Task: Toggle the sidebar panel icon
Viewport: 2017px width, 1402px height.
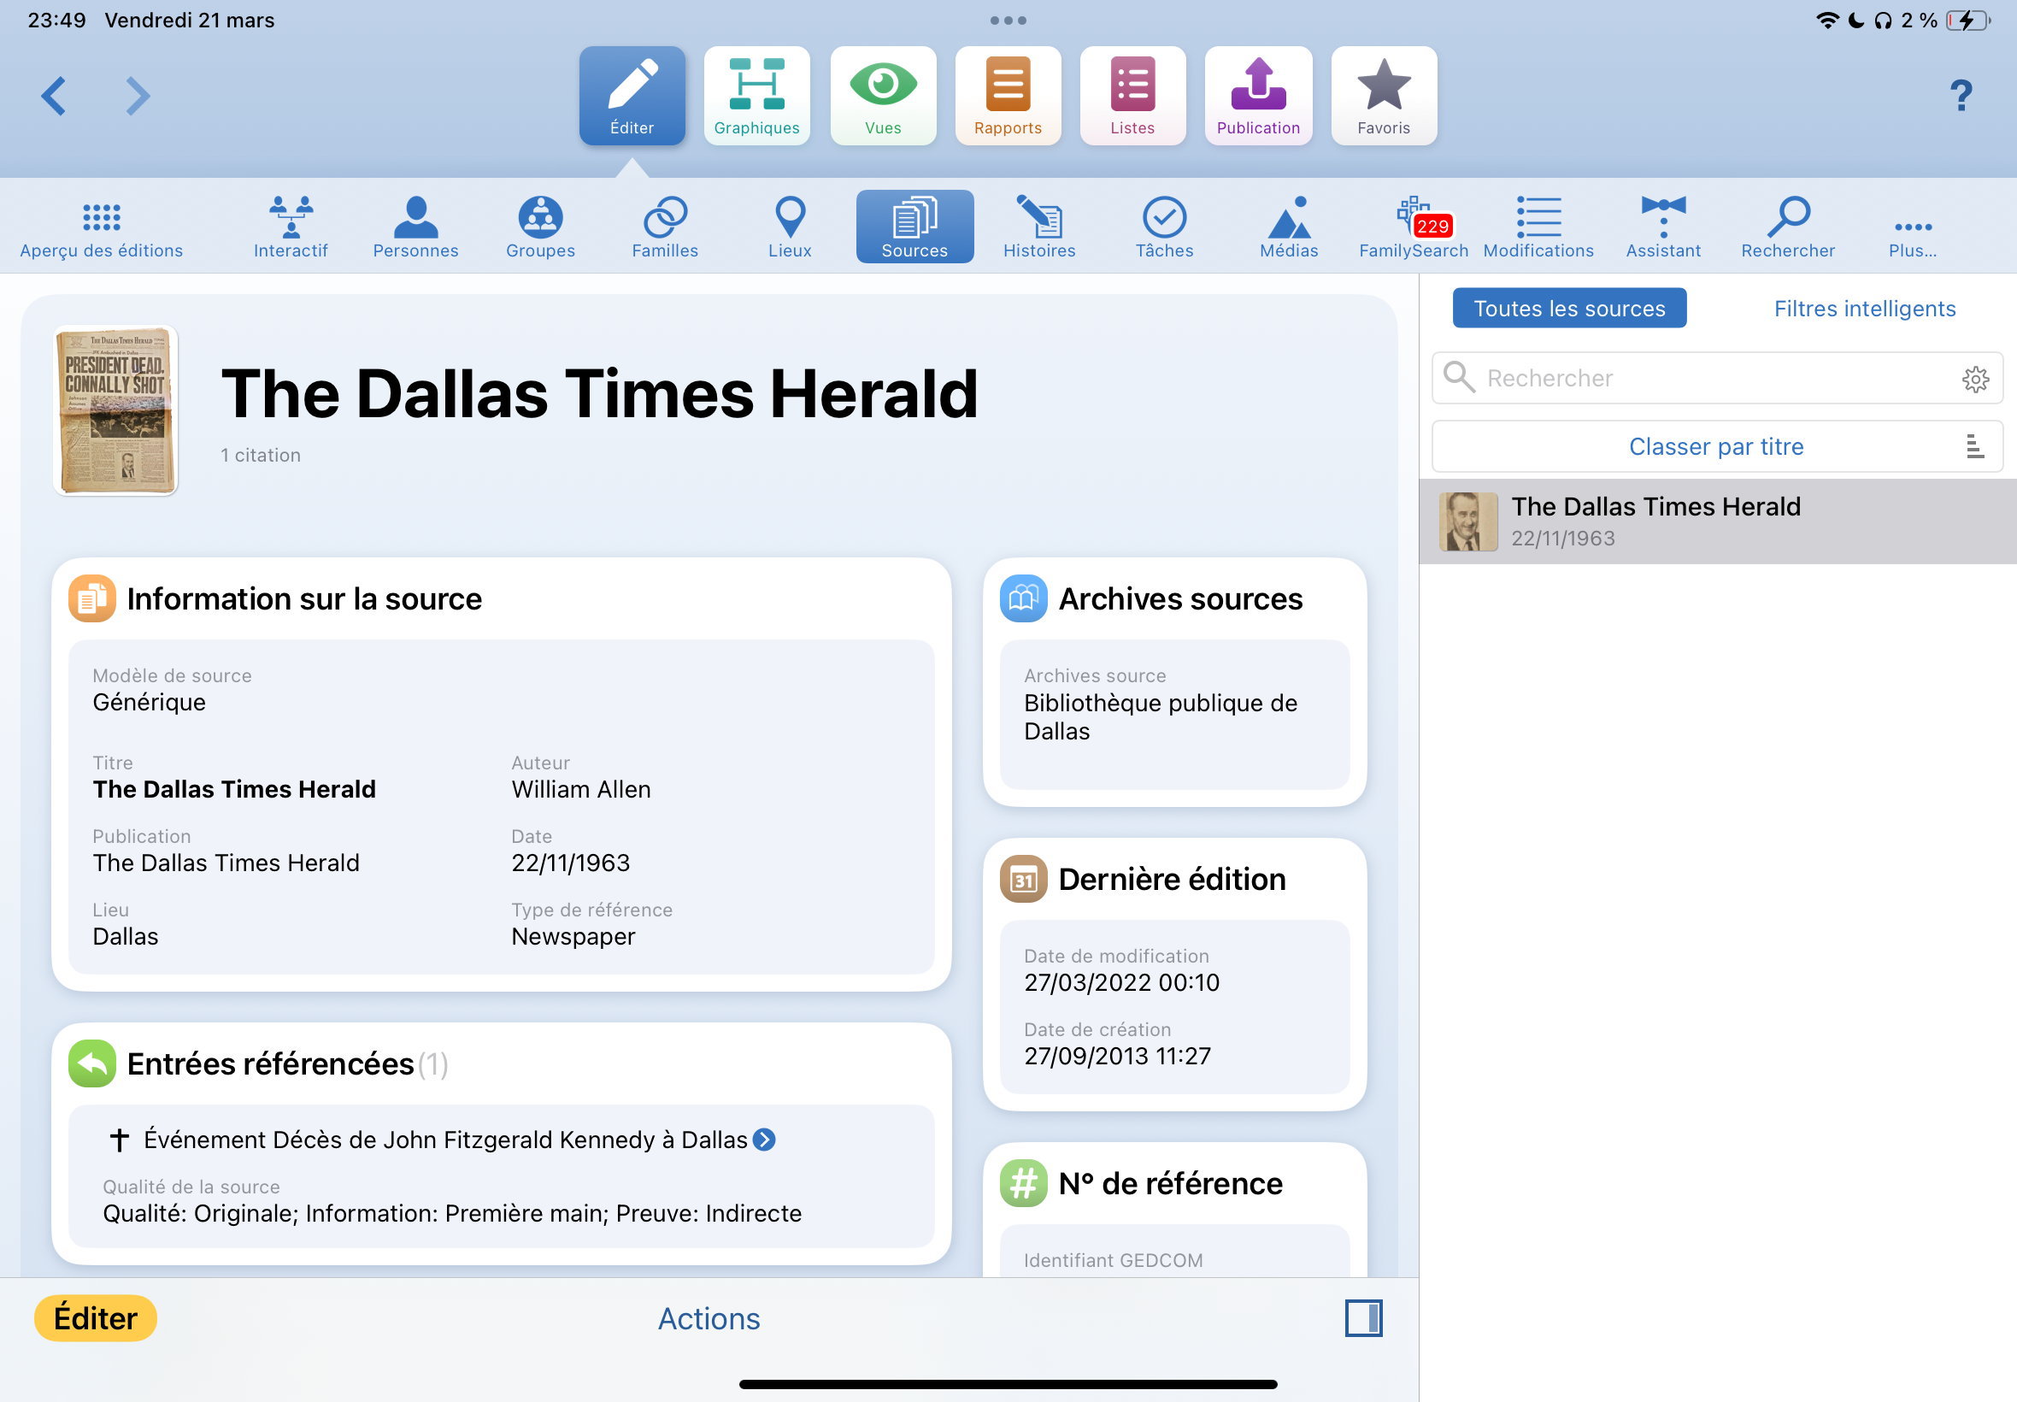Action: tap(1364, 1317)
